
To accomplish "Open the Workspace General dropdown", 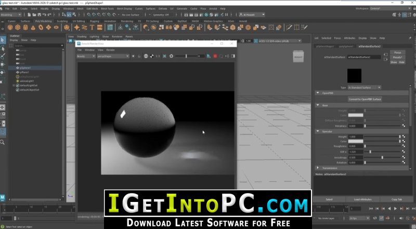I will [x=390, y=8].
